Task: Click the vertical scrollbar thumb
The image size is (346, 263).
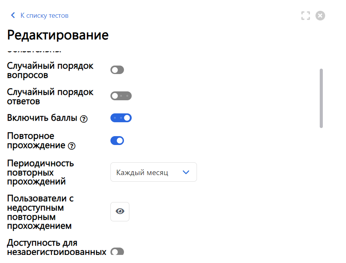Action: [321, 98]
